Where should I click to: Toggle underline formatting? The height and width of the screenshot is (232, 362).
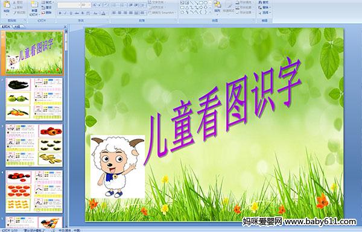pyautogui.click(x=71, y=13)
